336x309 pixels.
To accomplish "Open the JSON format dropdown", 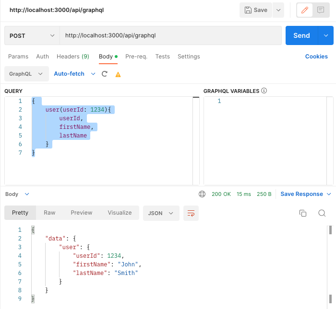I will 161,213.
